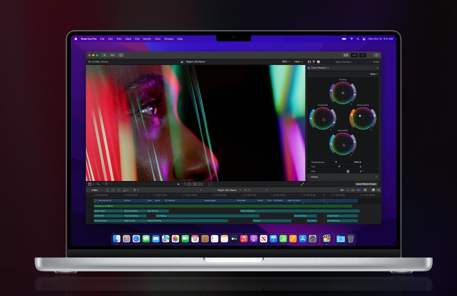The image size is (457, 296).
Task: Toggle the browser panel visibility button
Action: click(346, 55)
